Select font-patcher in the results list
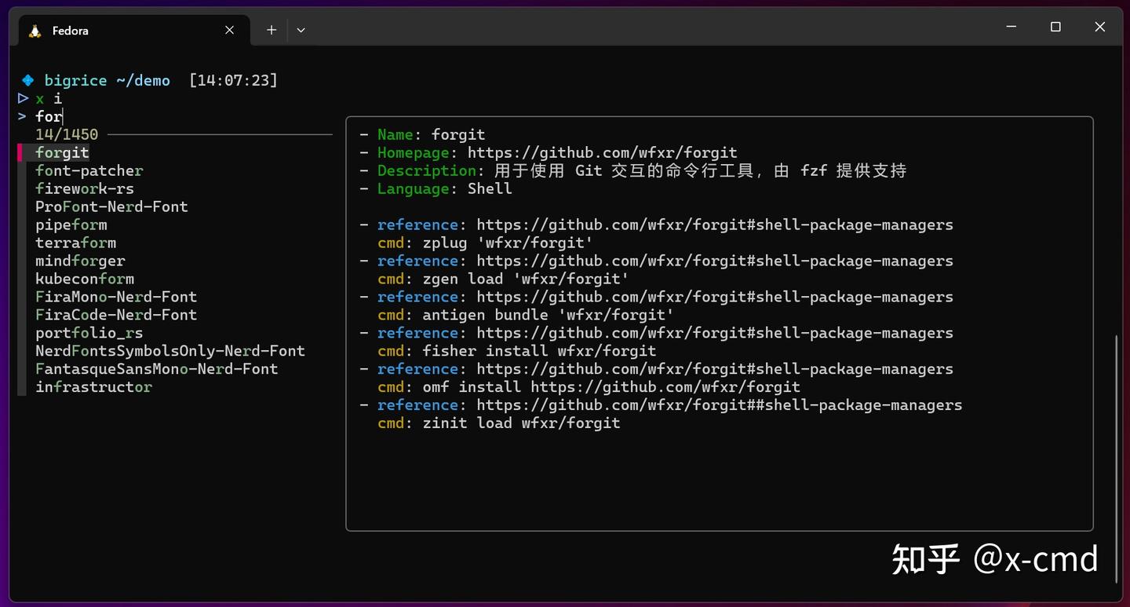1130x607 pixels. coord(89,170)
